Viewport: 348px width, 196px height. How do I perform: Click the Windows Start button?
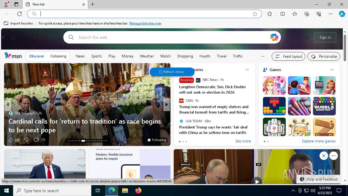(x=7, y=191)
